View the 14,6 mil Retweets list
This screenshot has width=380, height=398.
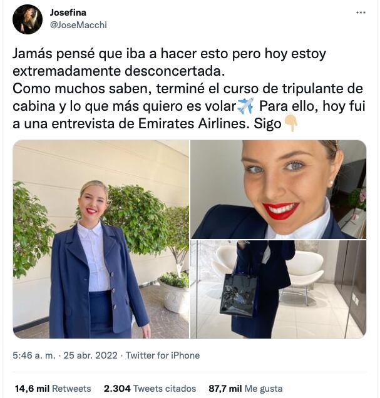point(53,389)
